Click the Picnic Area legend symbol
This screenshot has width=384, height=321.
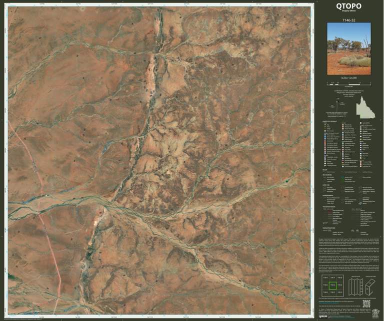[x=325, y=163]
